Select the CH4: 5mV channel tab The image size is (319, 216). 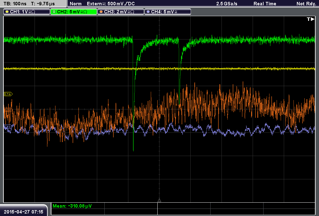(x=168, y=12)
